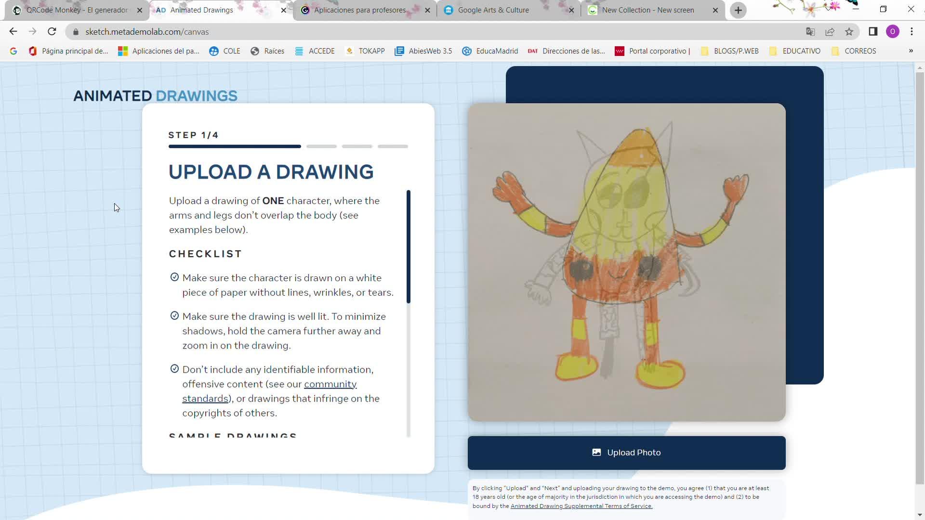Click the share page icon
The height and width of the screenshot is (520, 925).
click(x=830, y=32)
